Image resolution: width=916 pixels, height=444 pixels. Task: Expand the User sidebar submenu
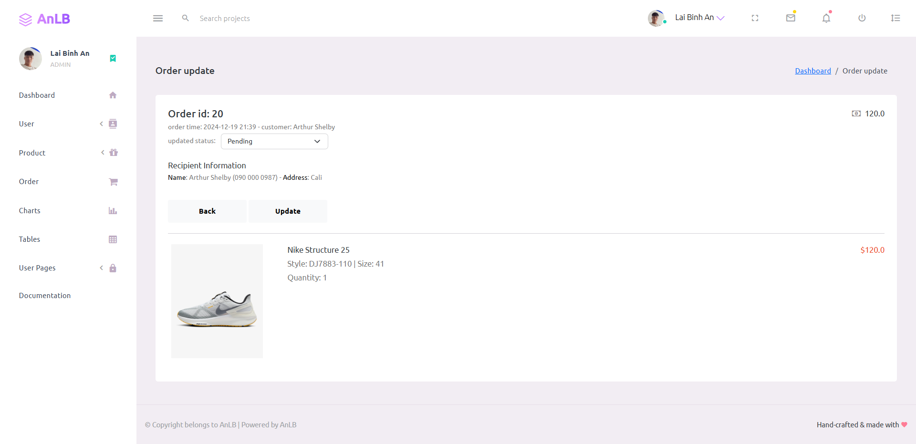click(x=68, y=124)
